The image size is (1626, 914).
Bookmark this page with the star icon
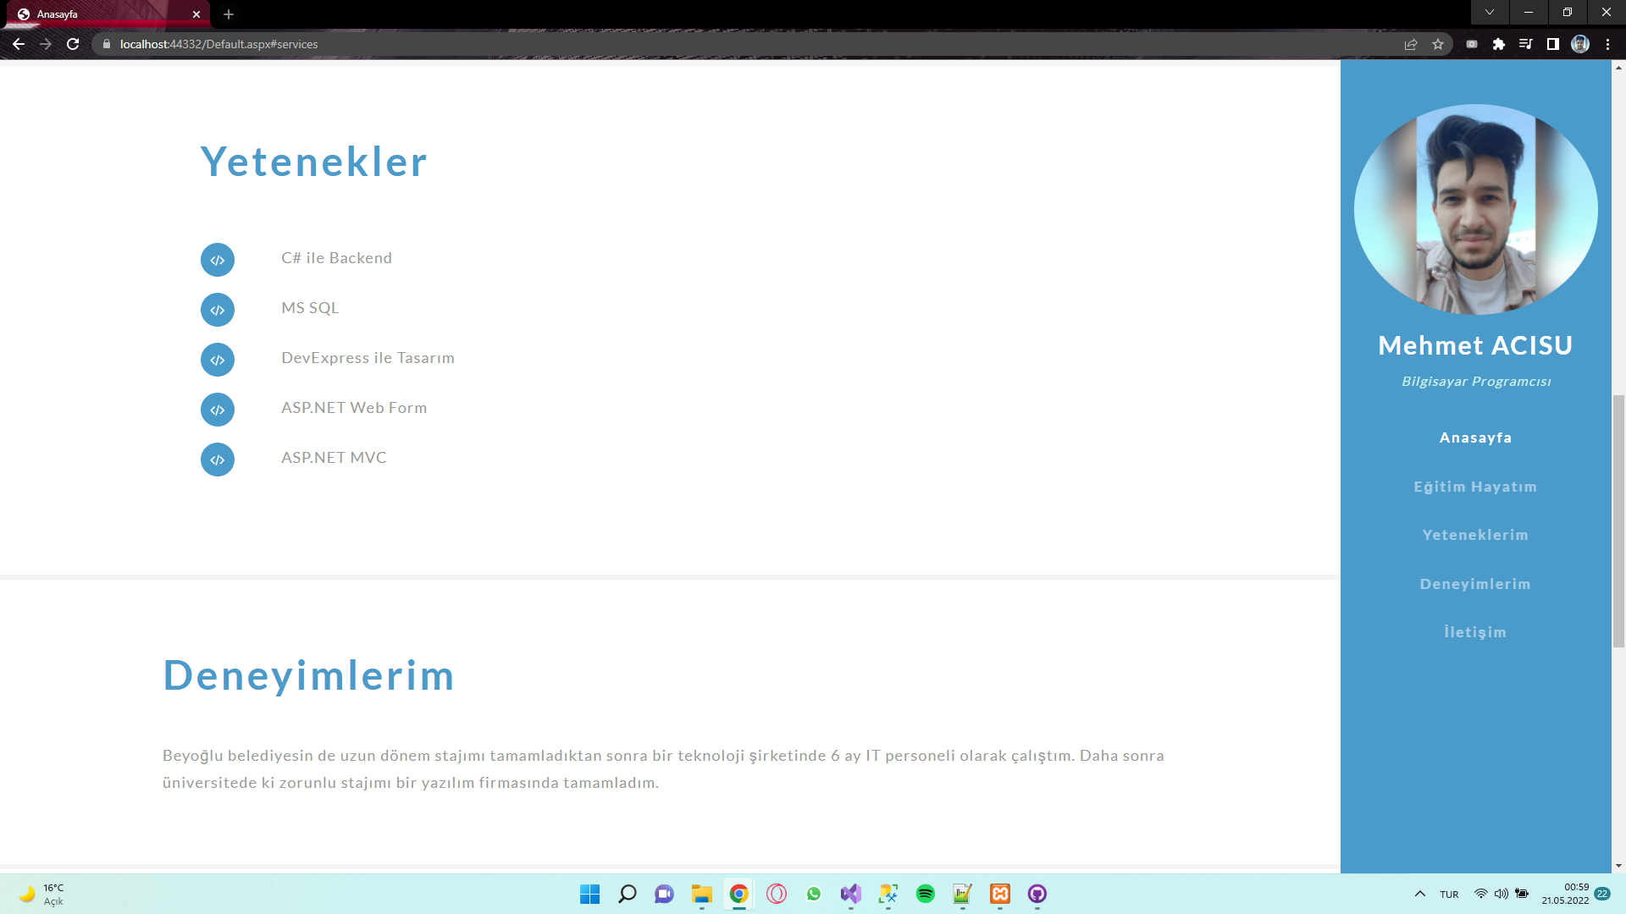click(1438, 44)
